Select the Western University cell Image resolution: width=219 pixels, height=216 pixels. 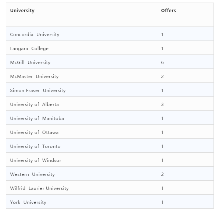(82, 174)
